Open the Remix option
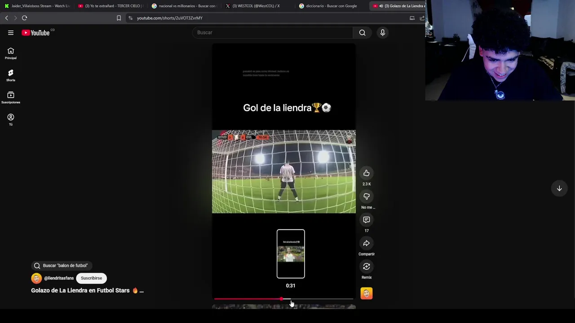The width and height of the screenshot is (575, 323). pyautogui.click(x=367, y=266)
